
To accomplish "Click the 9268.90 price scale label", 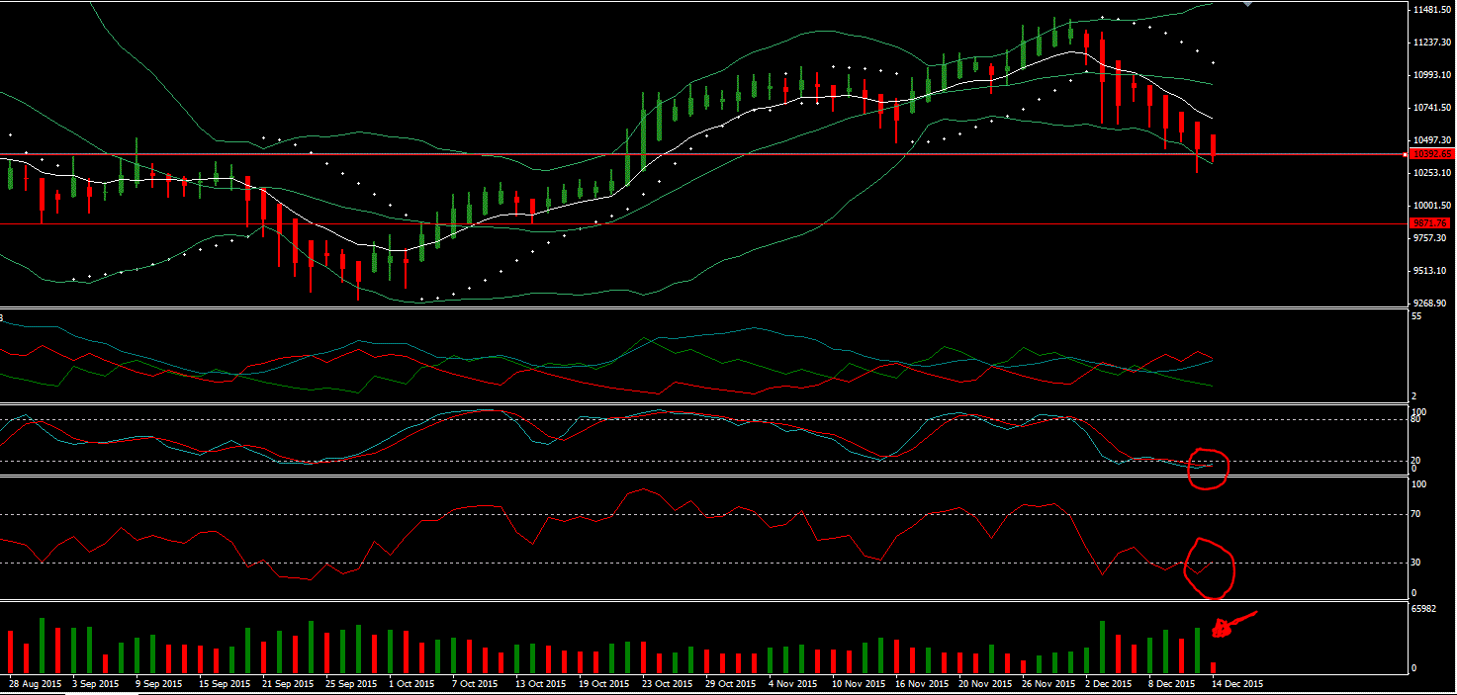I will pos(1430,304).
